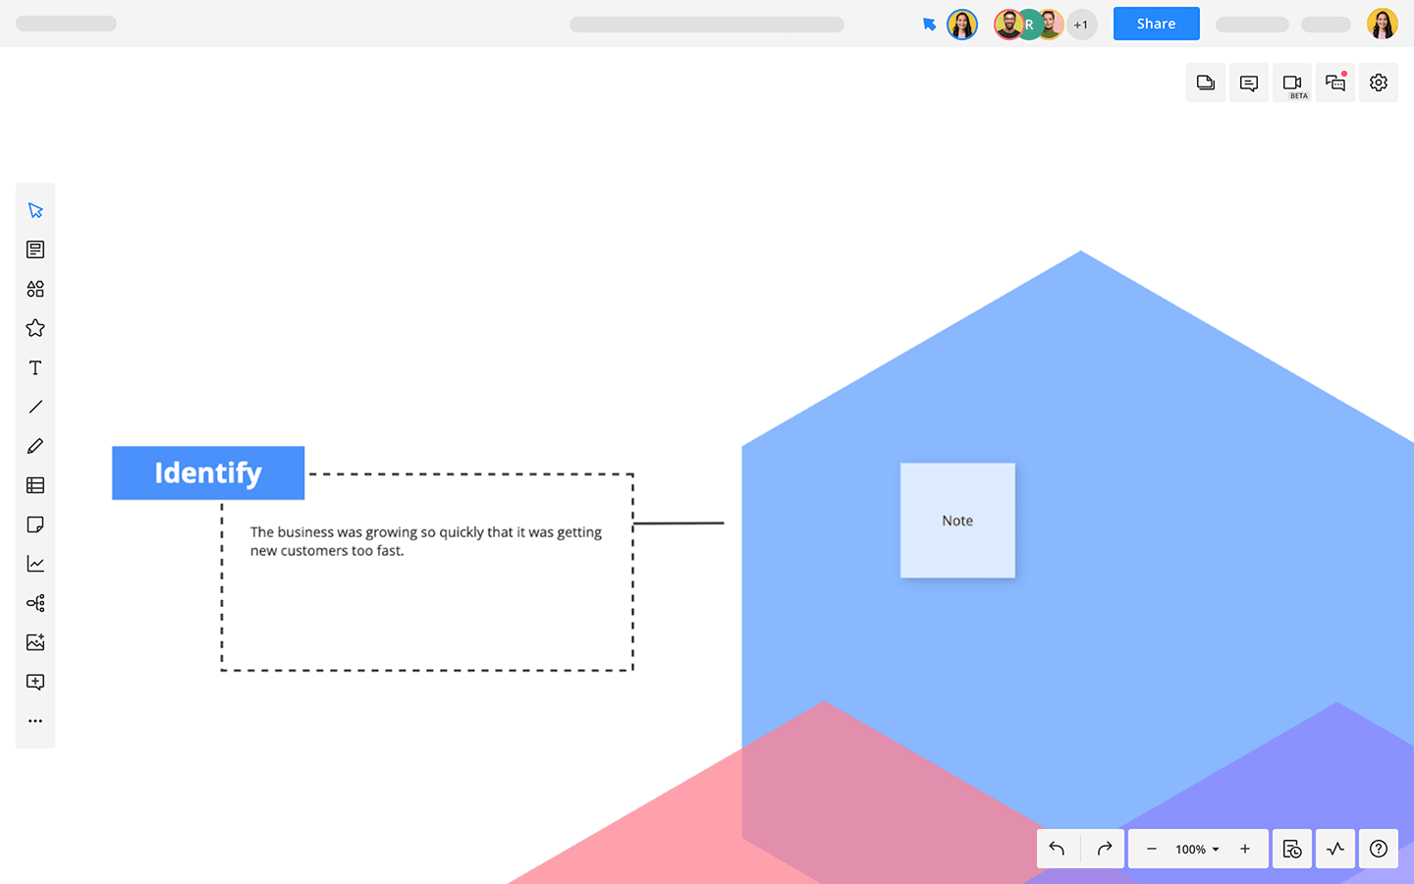Open the insert image tool
Screen dimensions: 1414x884
(35, 642)
